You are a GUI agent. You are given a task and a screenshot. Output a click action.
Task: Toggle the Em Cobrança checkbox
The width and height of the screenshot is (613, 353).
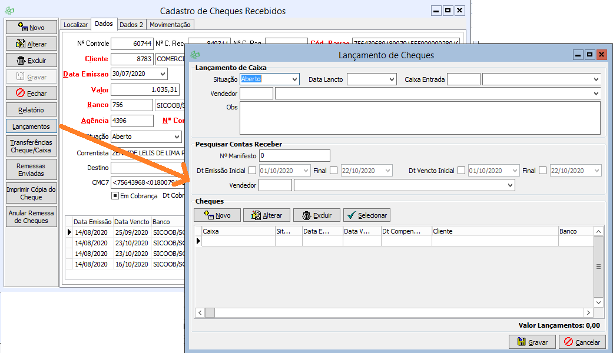click(115, 196)
